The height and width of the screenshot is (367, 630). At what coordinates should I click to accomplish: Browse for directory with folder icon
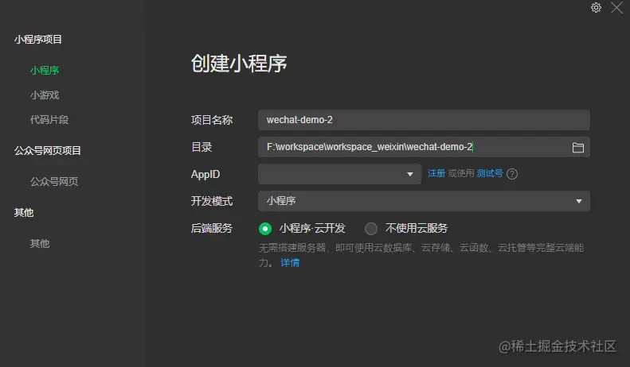(x=577, y=148)
